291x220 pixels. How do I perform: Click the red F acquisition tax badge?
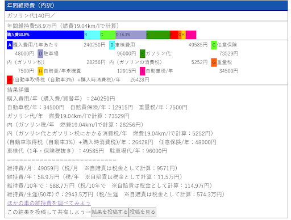[x=10, y=80]
